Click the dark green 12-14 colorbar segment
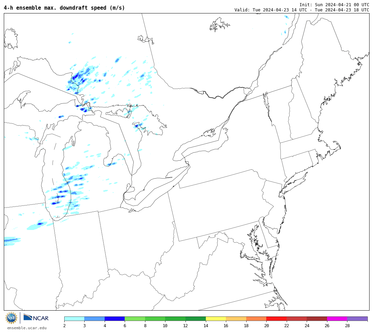Screen dimensions: 373x332 pos(195,319)
